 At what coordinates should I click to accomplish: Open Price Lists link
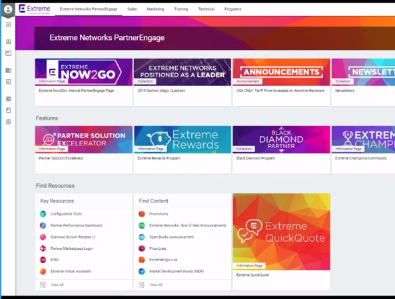(x=158, y=249)
